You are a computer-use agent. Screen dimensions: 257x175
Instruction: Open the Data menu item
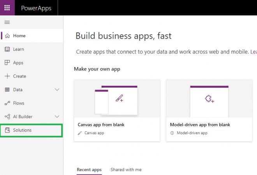click(18, 90)
